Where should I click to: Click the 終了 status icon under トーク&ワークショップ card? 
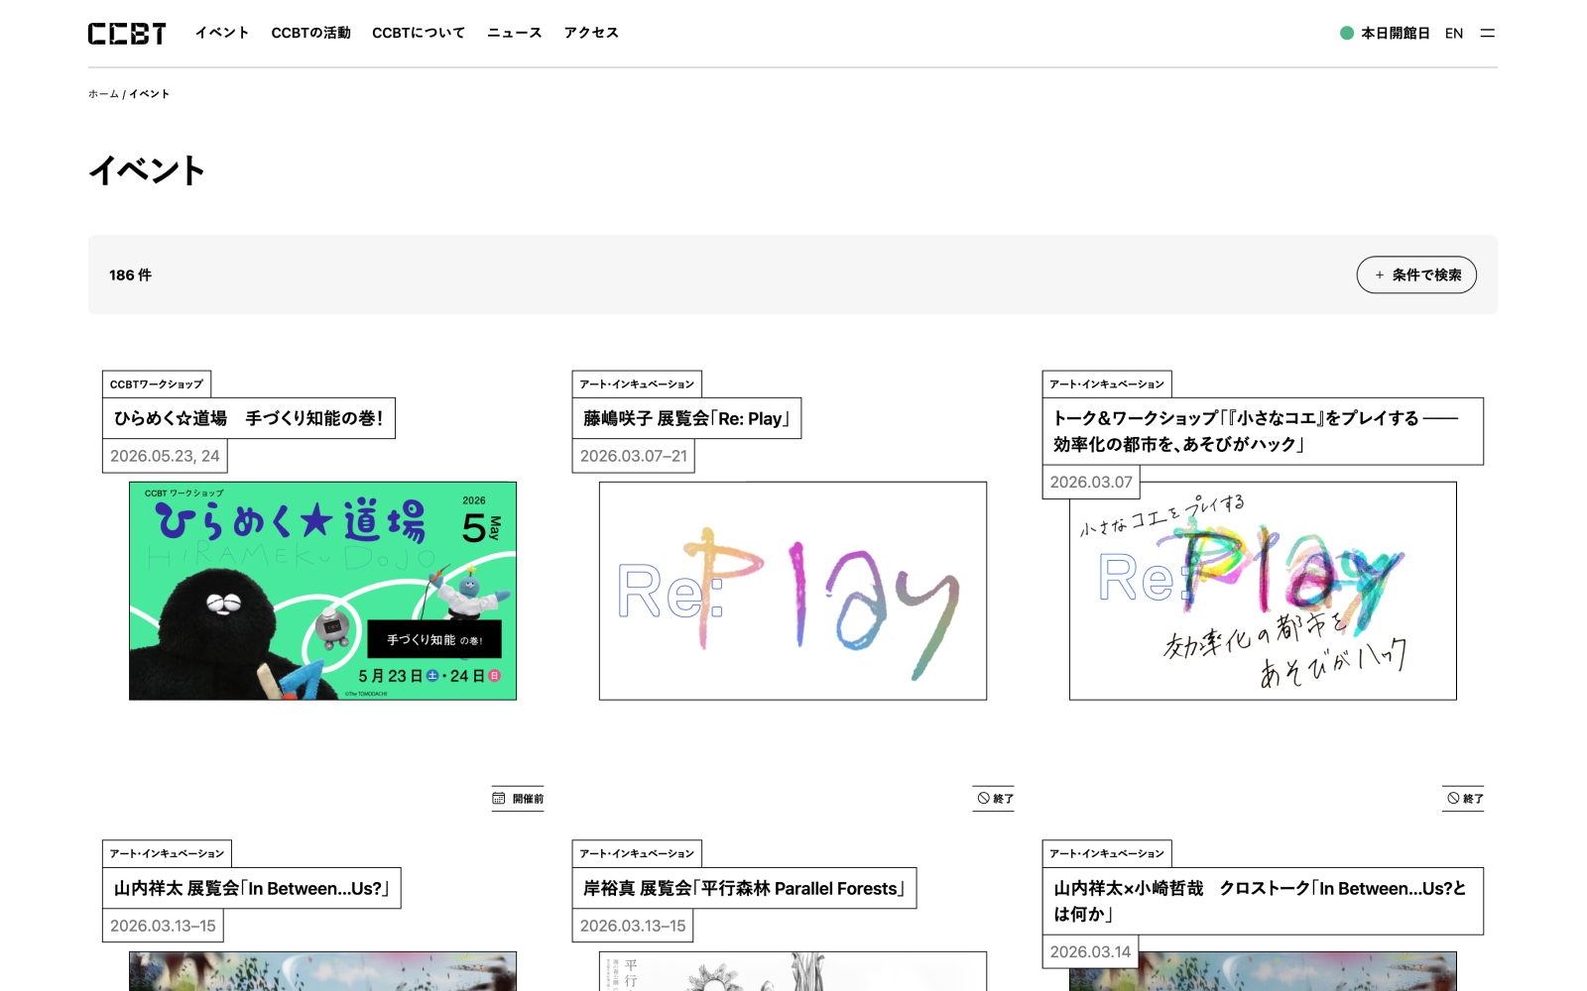[x=1453, y=798]
